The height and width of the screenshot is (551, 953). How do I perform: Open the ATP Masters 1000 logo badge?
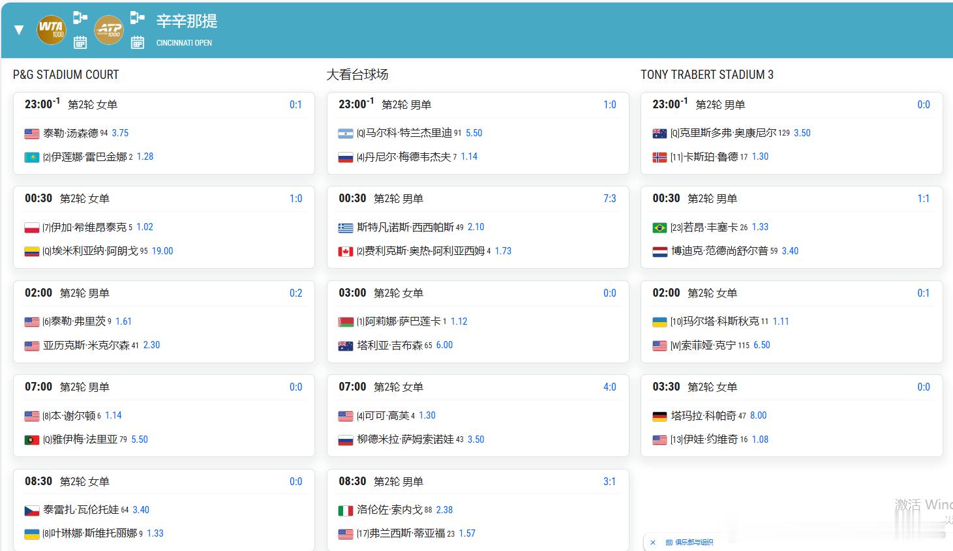[x=109, y=29]
